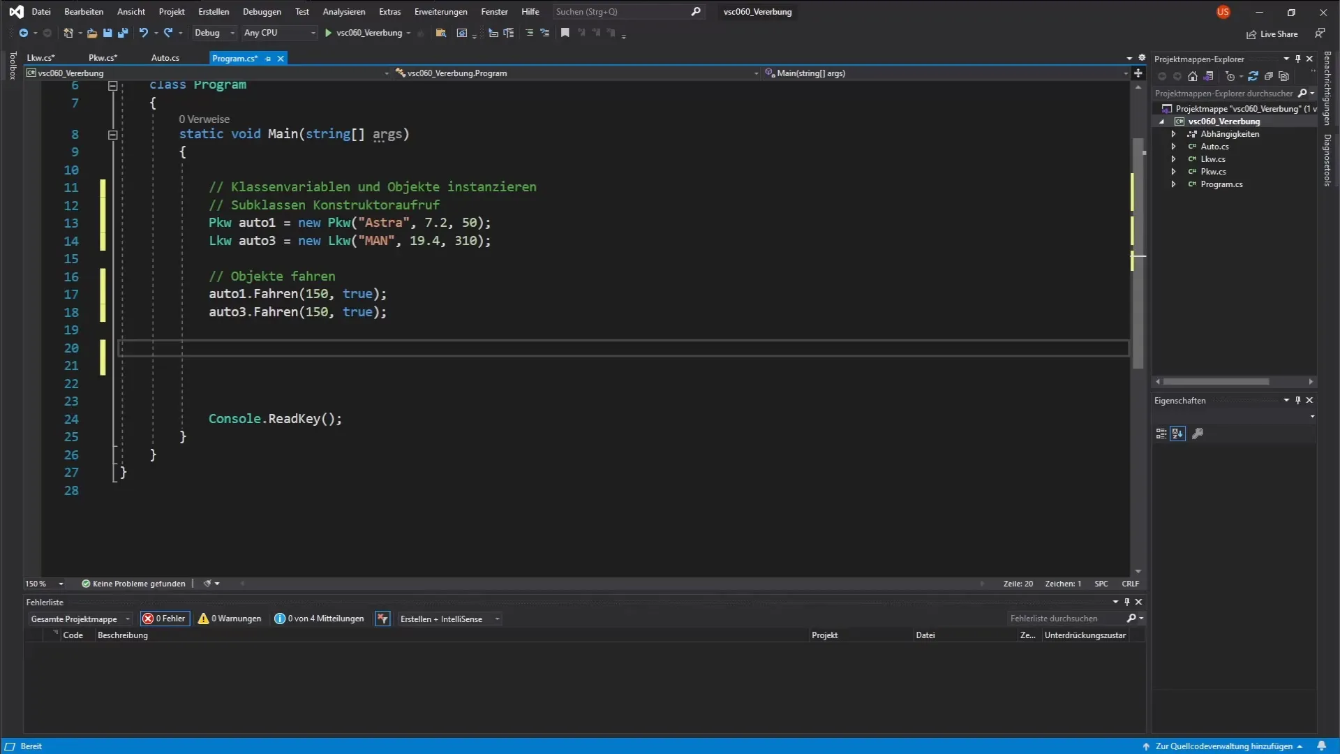Click the alphabetical sort icon in Eigenschaften
Screen dimensions: 1340x754
coord(1177,434)
